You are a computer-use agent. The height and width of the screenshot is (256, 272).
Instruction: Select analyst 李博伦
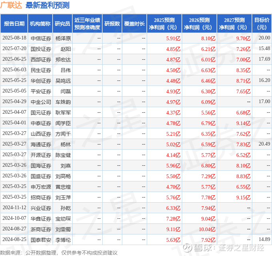point(63,240)
